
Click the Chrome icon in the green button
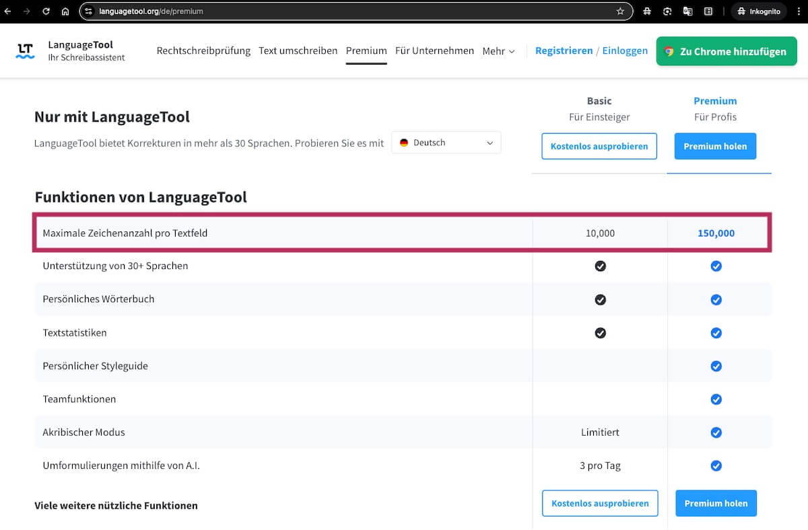(669, 51)
